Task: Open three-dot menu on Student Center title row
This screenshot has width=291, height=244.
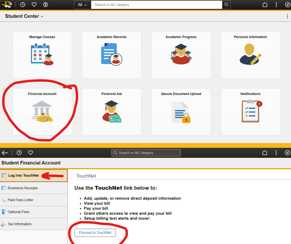Action: point(287,16)
